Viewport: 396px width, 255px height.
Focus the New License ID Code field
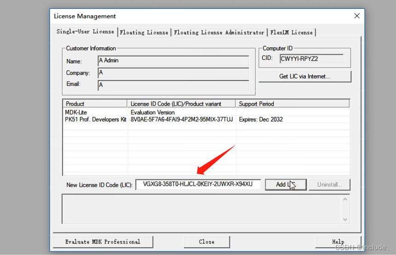click(x=198, y=184)
